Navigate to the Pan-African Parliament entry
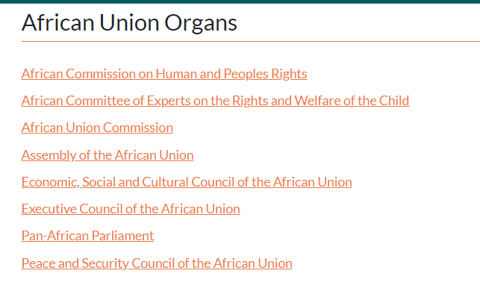The image size is (480, 294). 87,236
